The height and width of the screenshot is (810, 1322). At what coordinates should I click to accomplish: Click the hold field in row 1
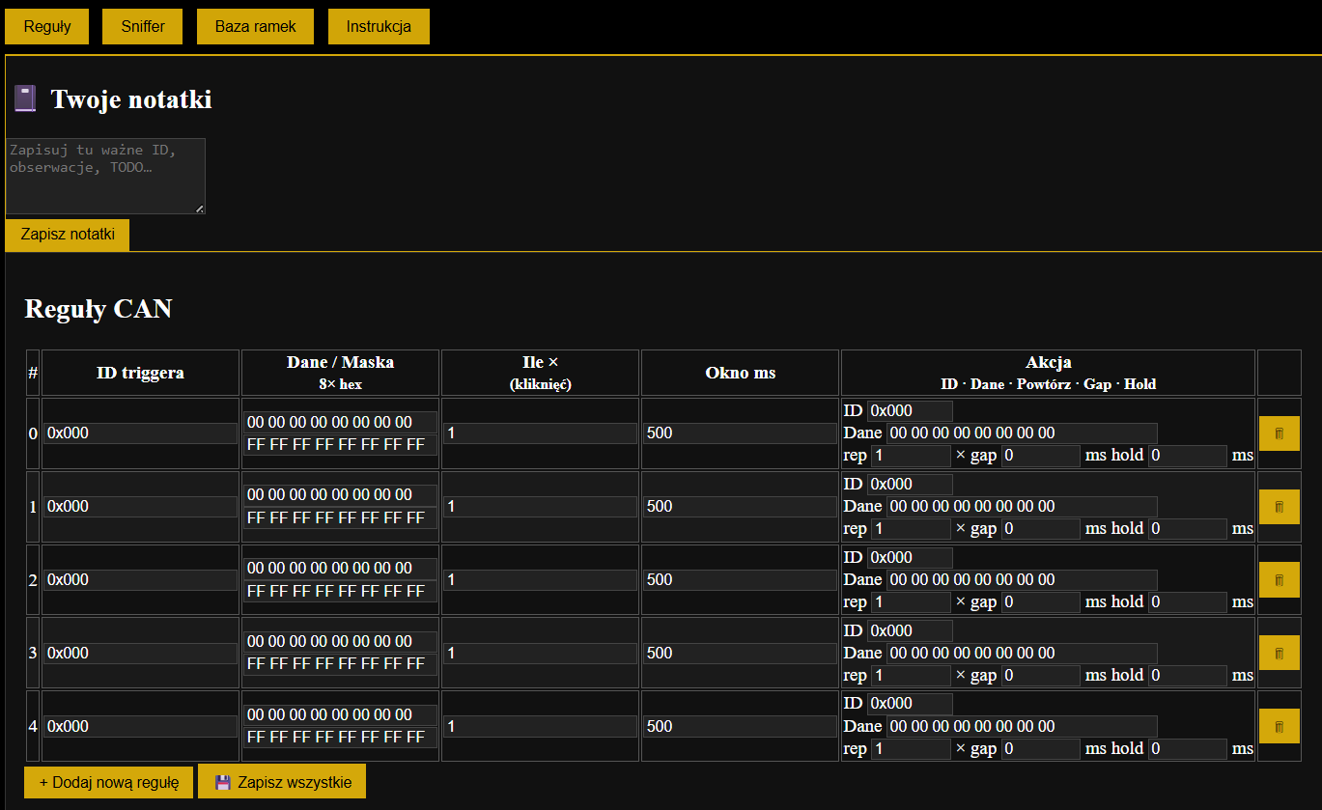click(x=1188, y=529)
